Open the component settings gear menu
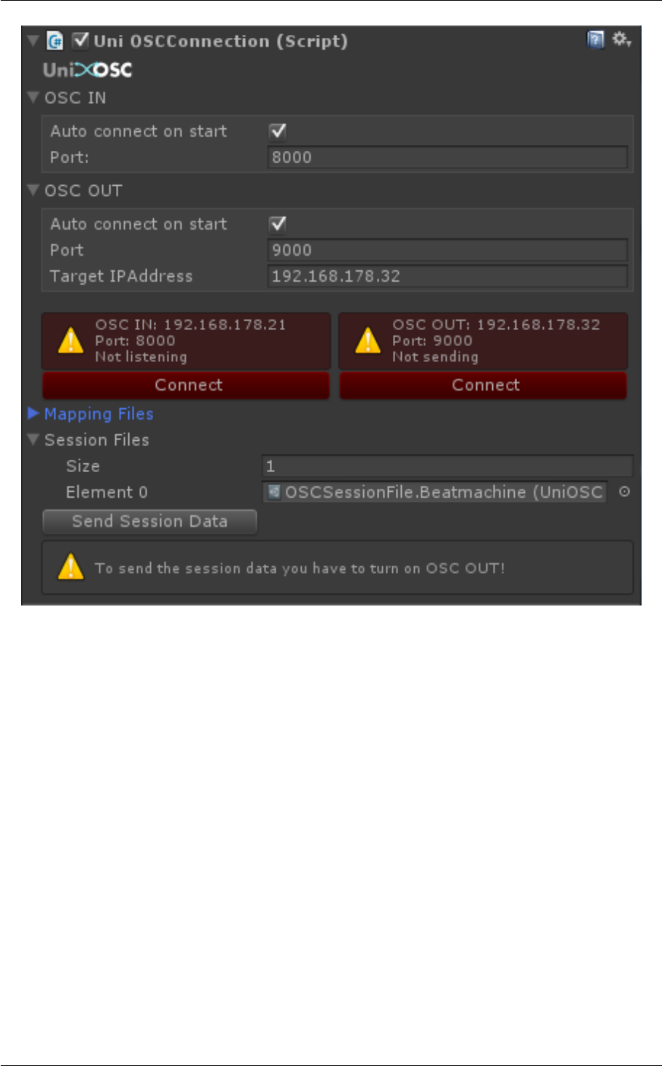The image size is (662, 1066). point(621,40)
